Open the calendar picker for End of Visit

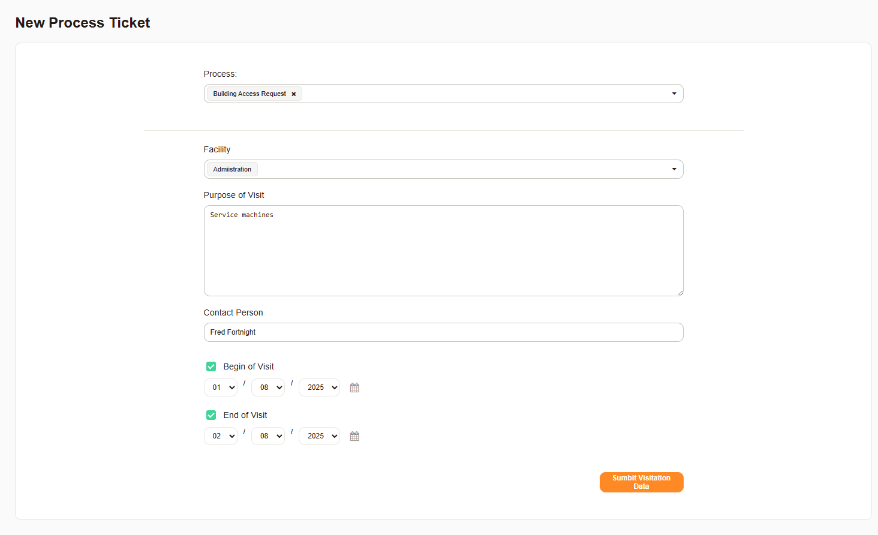click(x=354, y=435)
